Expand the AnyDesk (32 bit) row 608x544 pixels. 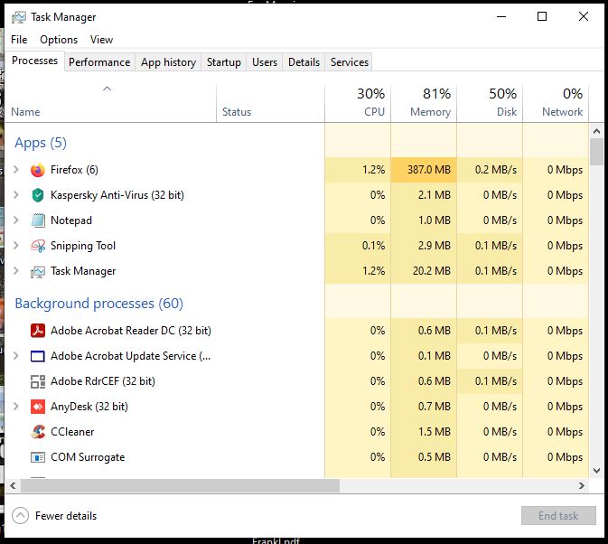(16, 406)
